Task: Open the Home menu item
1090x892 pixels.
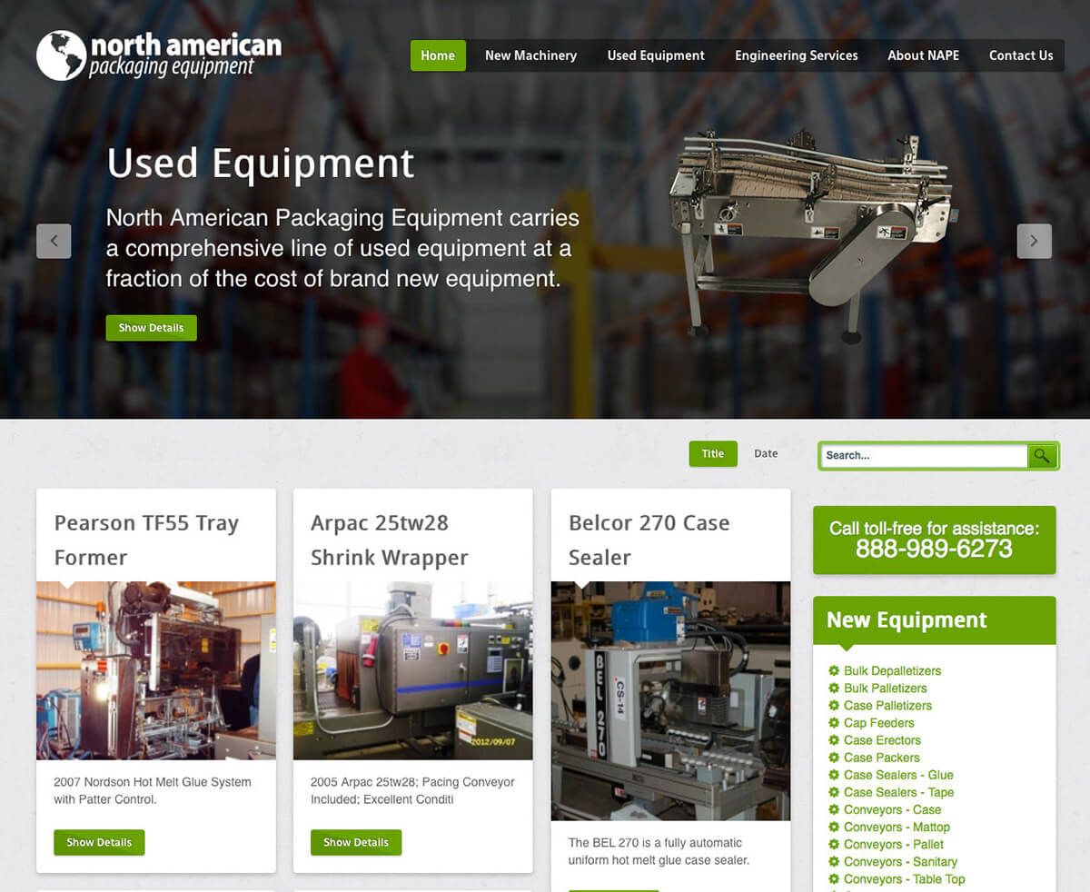Action: click(x=438, y=55)
